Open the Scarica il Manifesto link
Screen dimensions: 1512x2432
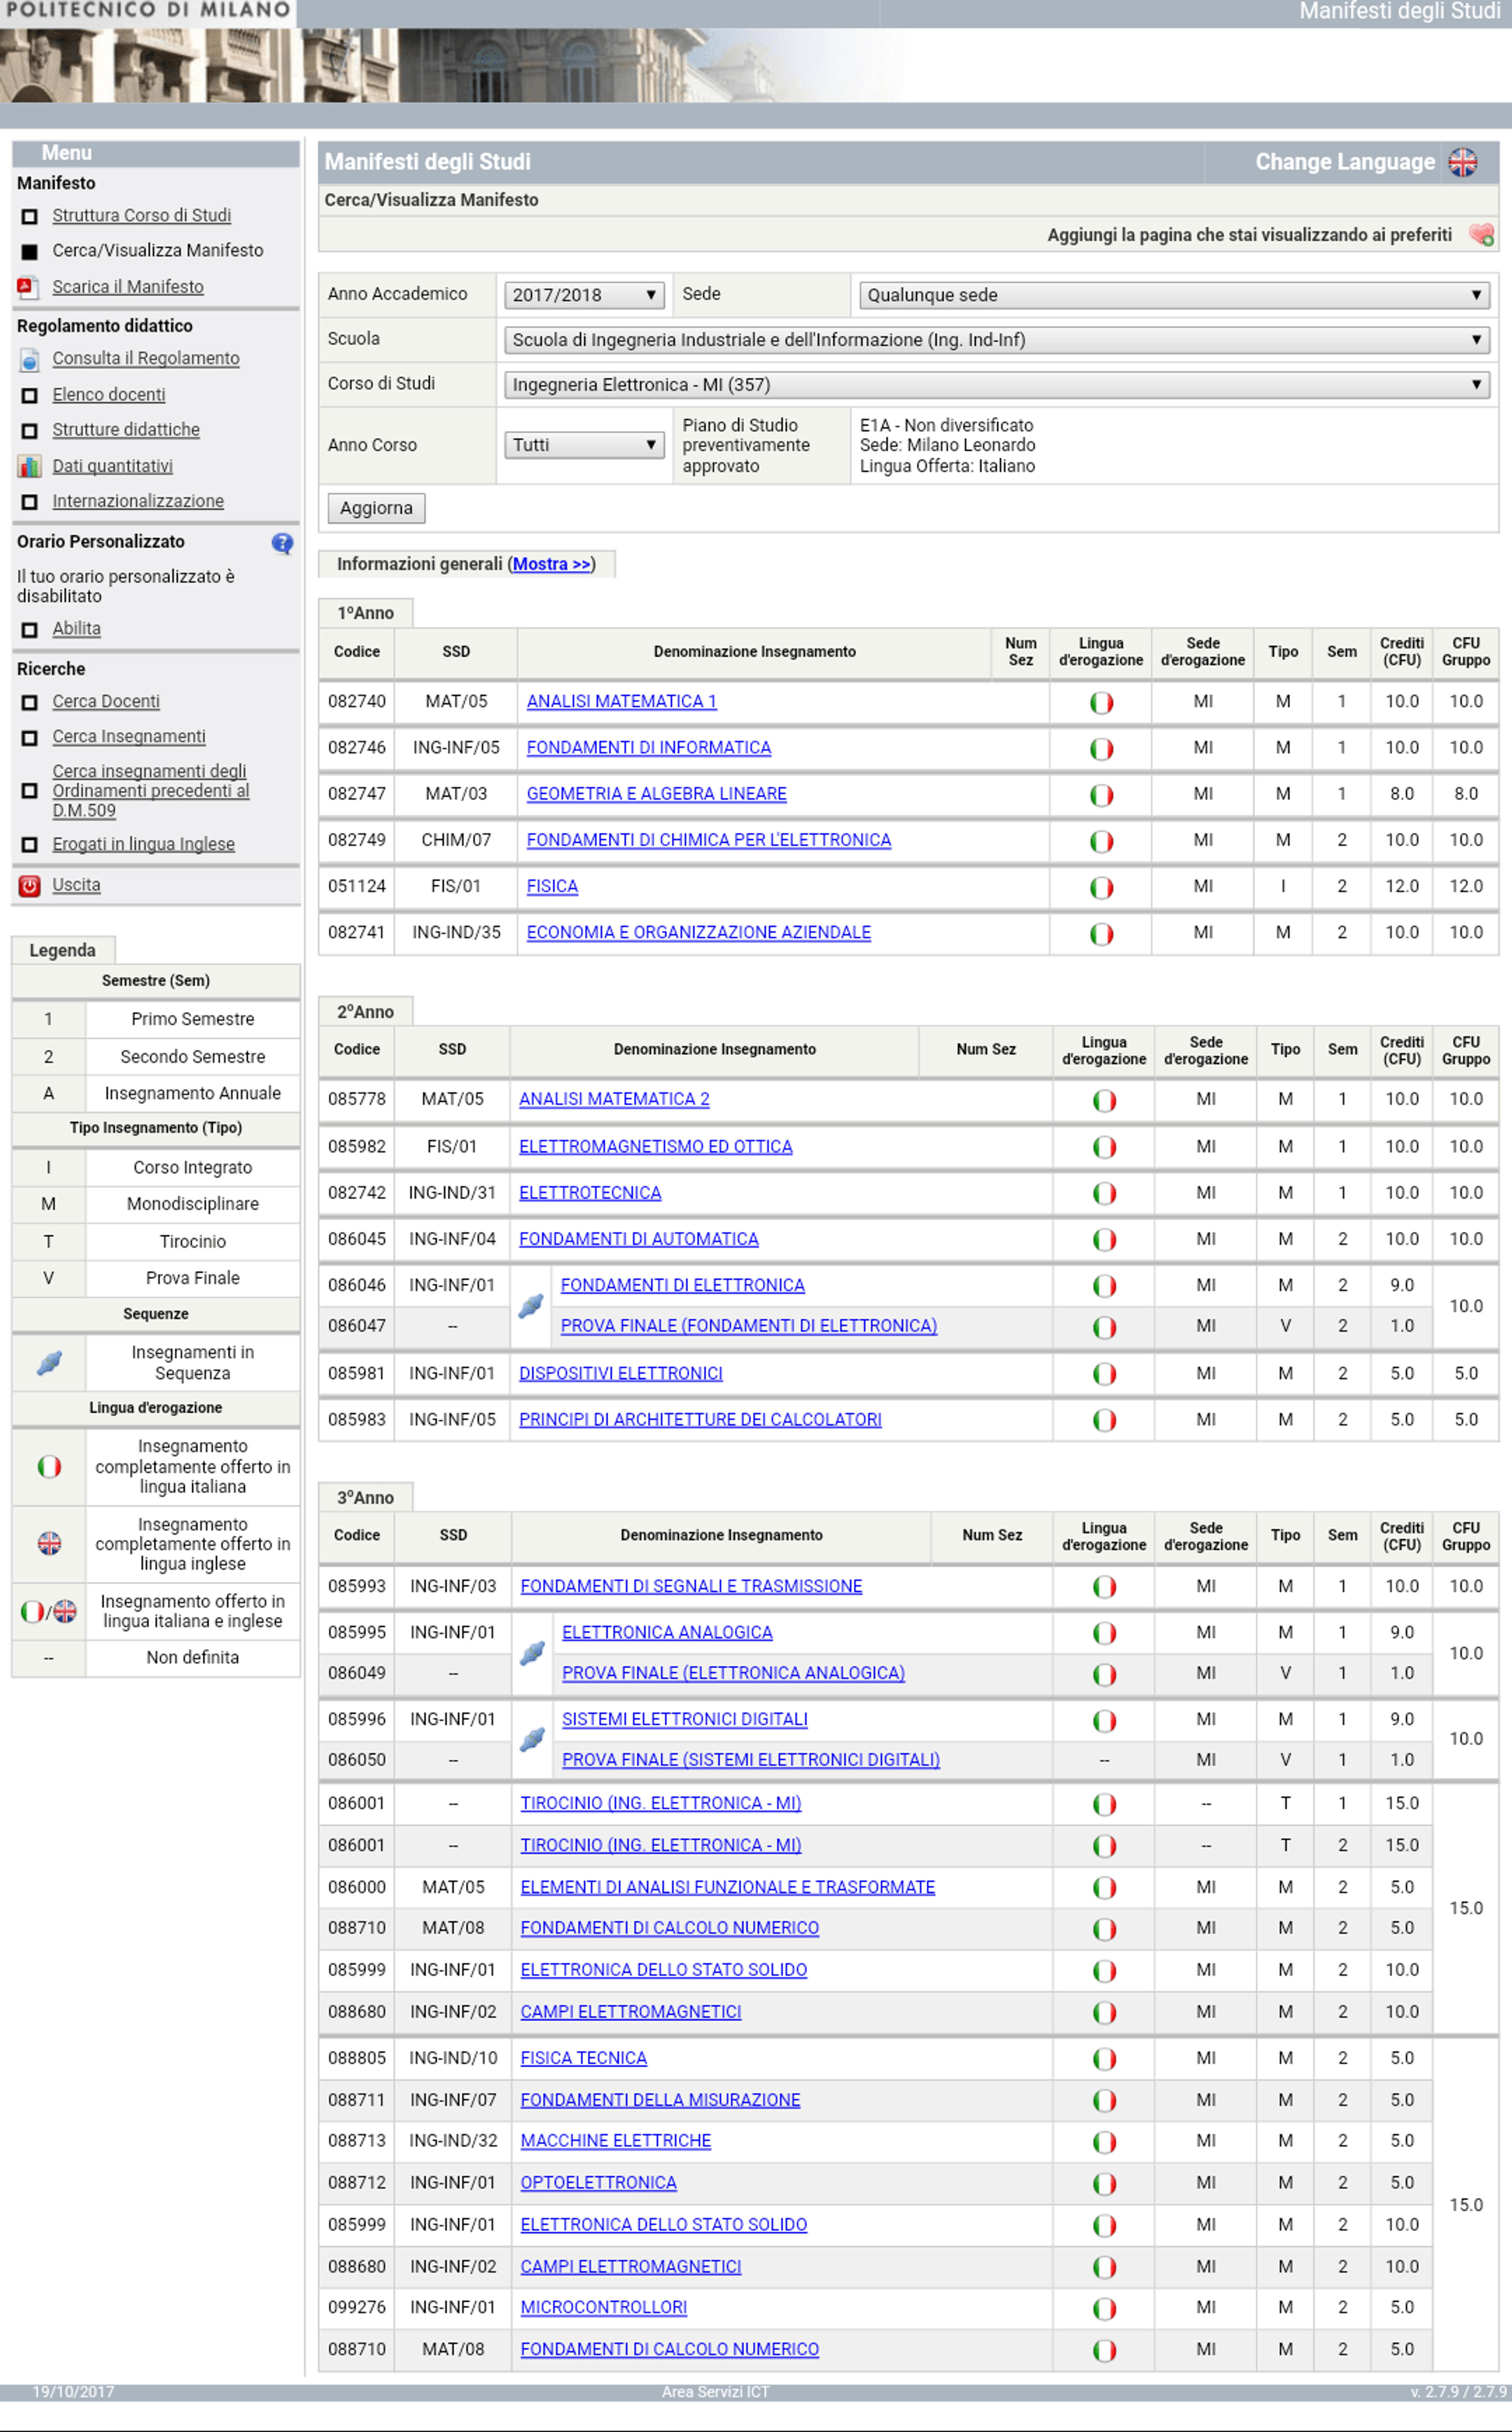tap(128, 287)
